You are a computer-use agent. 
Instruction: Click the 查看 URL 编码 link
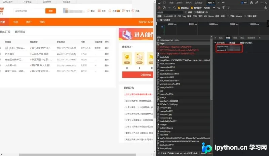coord(246,43)
